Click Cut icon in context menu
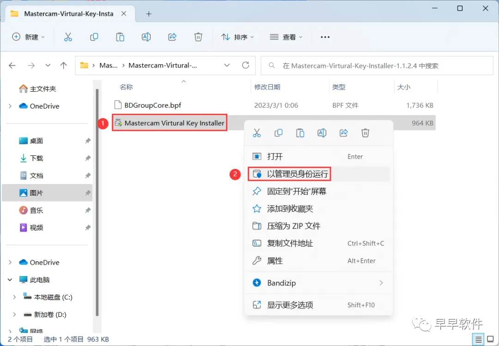The height and width of the screenshot is (346, 499). click(x=257, y=133)
